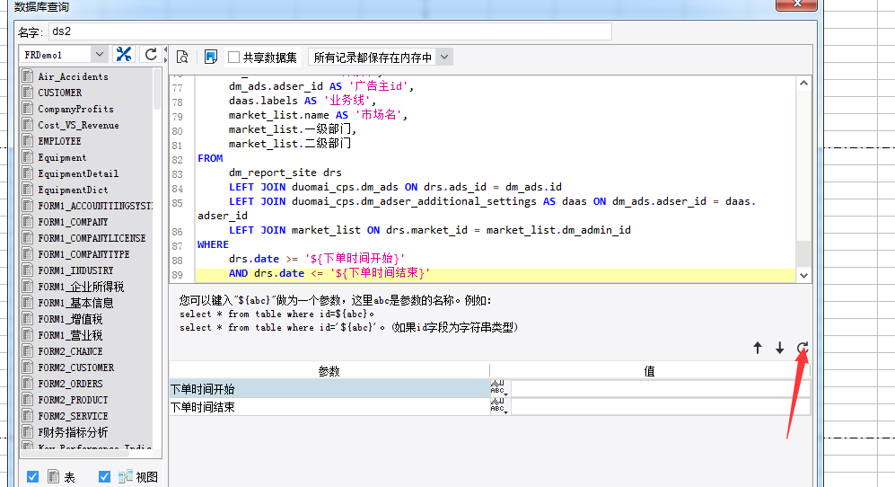Click the FORM2_ORDERS table icon

click(28, 383)
